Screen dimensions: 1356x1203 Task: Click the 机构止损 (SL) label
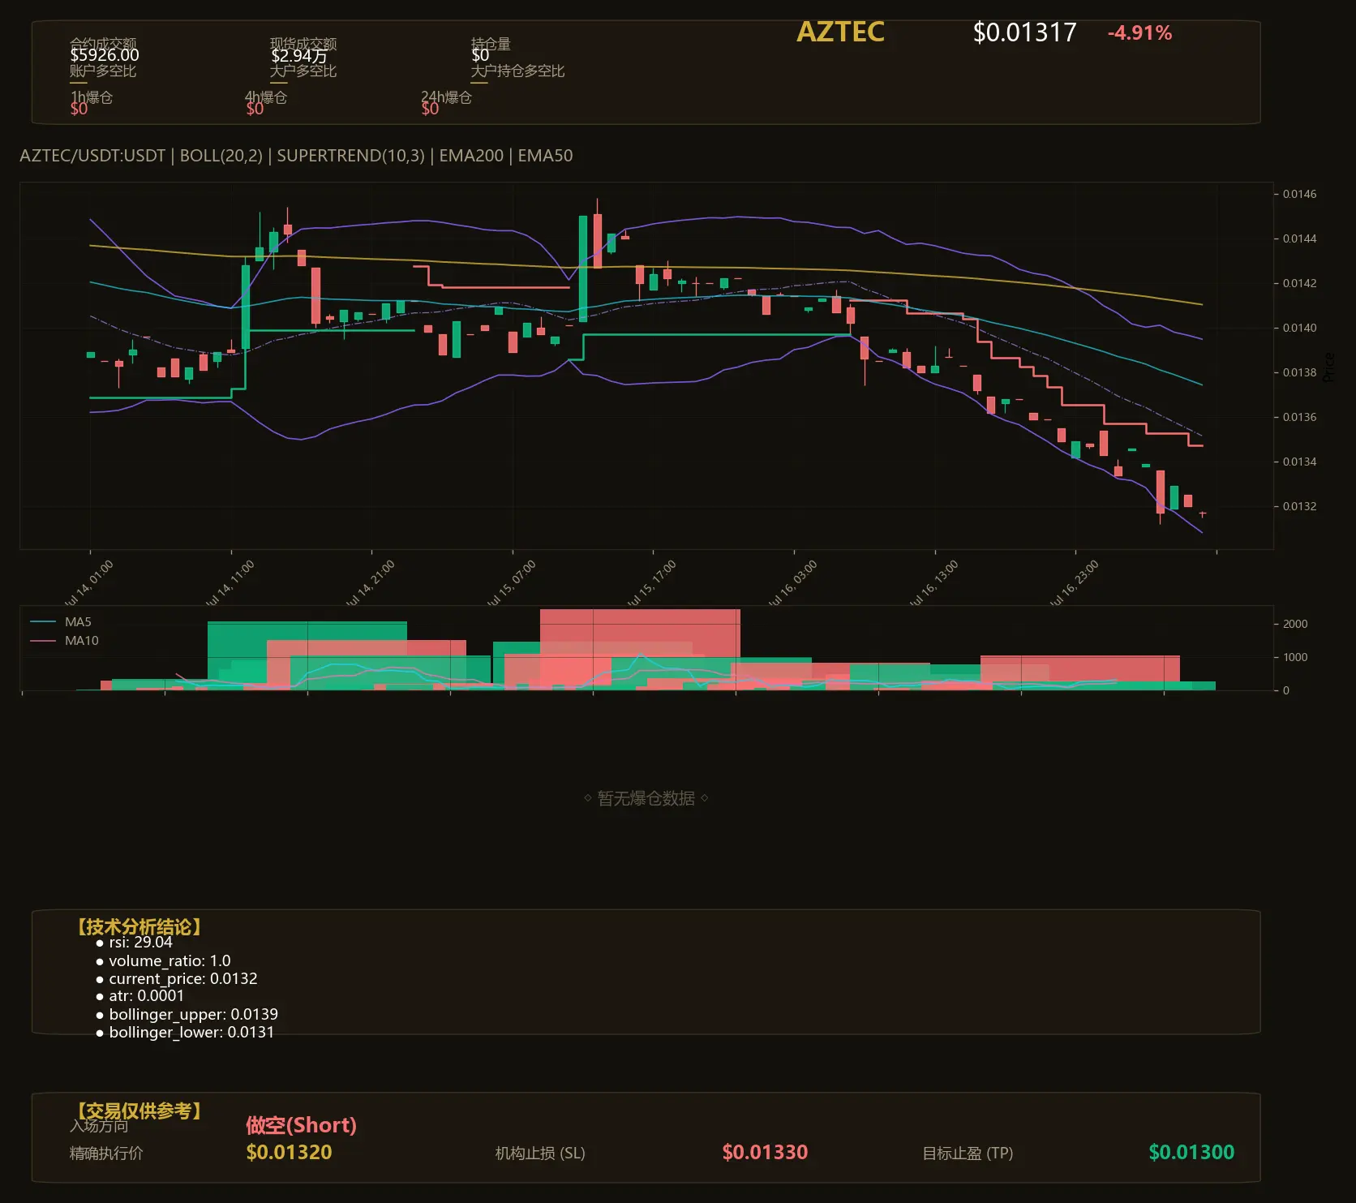[540, 1153]
